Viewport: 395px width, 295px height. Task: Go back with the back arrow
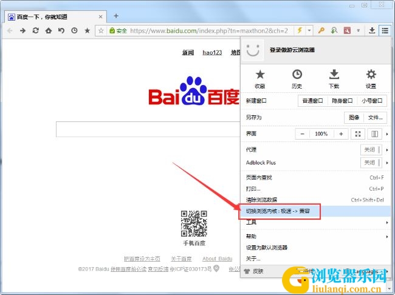point(10,31)
